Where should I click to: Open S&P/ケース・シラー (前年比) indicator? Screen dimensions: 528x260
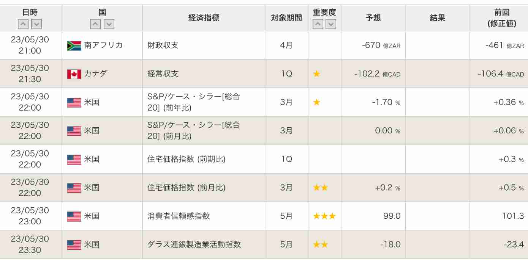194,102
